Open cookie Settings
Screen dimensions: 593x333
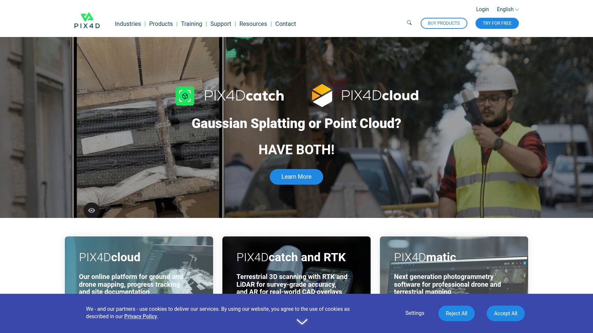tap(415, 313)
